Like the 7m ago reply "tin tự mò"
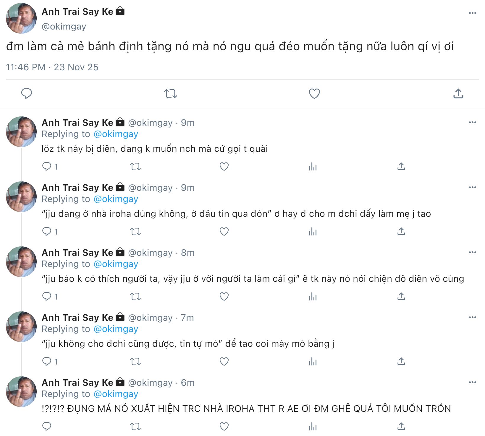The height and width of the screenshot is (436, 485). pyautogui.click(x=224, y=361)
